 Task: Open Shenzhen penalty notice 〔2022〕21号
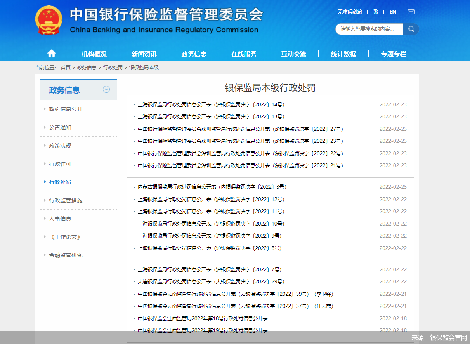(x=241, y=165)
